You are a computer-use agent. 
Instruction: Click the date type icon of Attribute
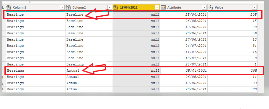(163, 7)
